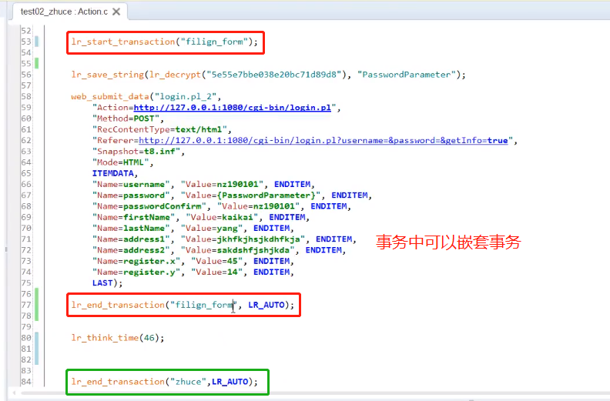Open the Referer login.pl URL link
This screenshot has height=401, width=610.
click(x=323, y=140)
